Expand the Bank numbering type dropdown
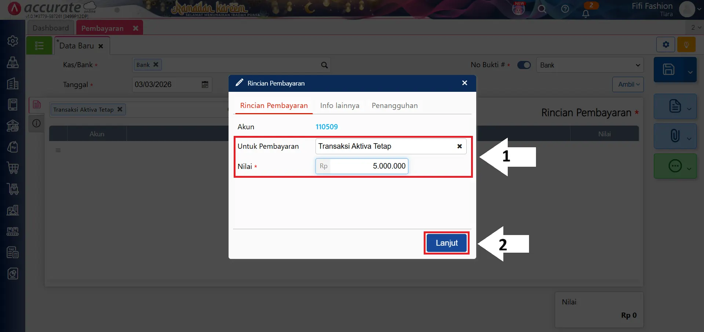This screenshot has height=332, width=704. click(590, 65)
